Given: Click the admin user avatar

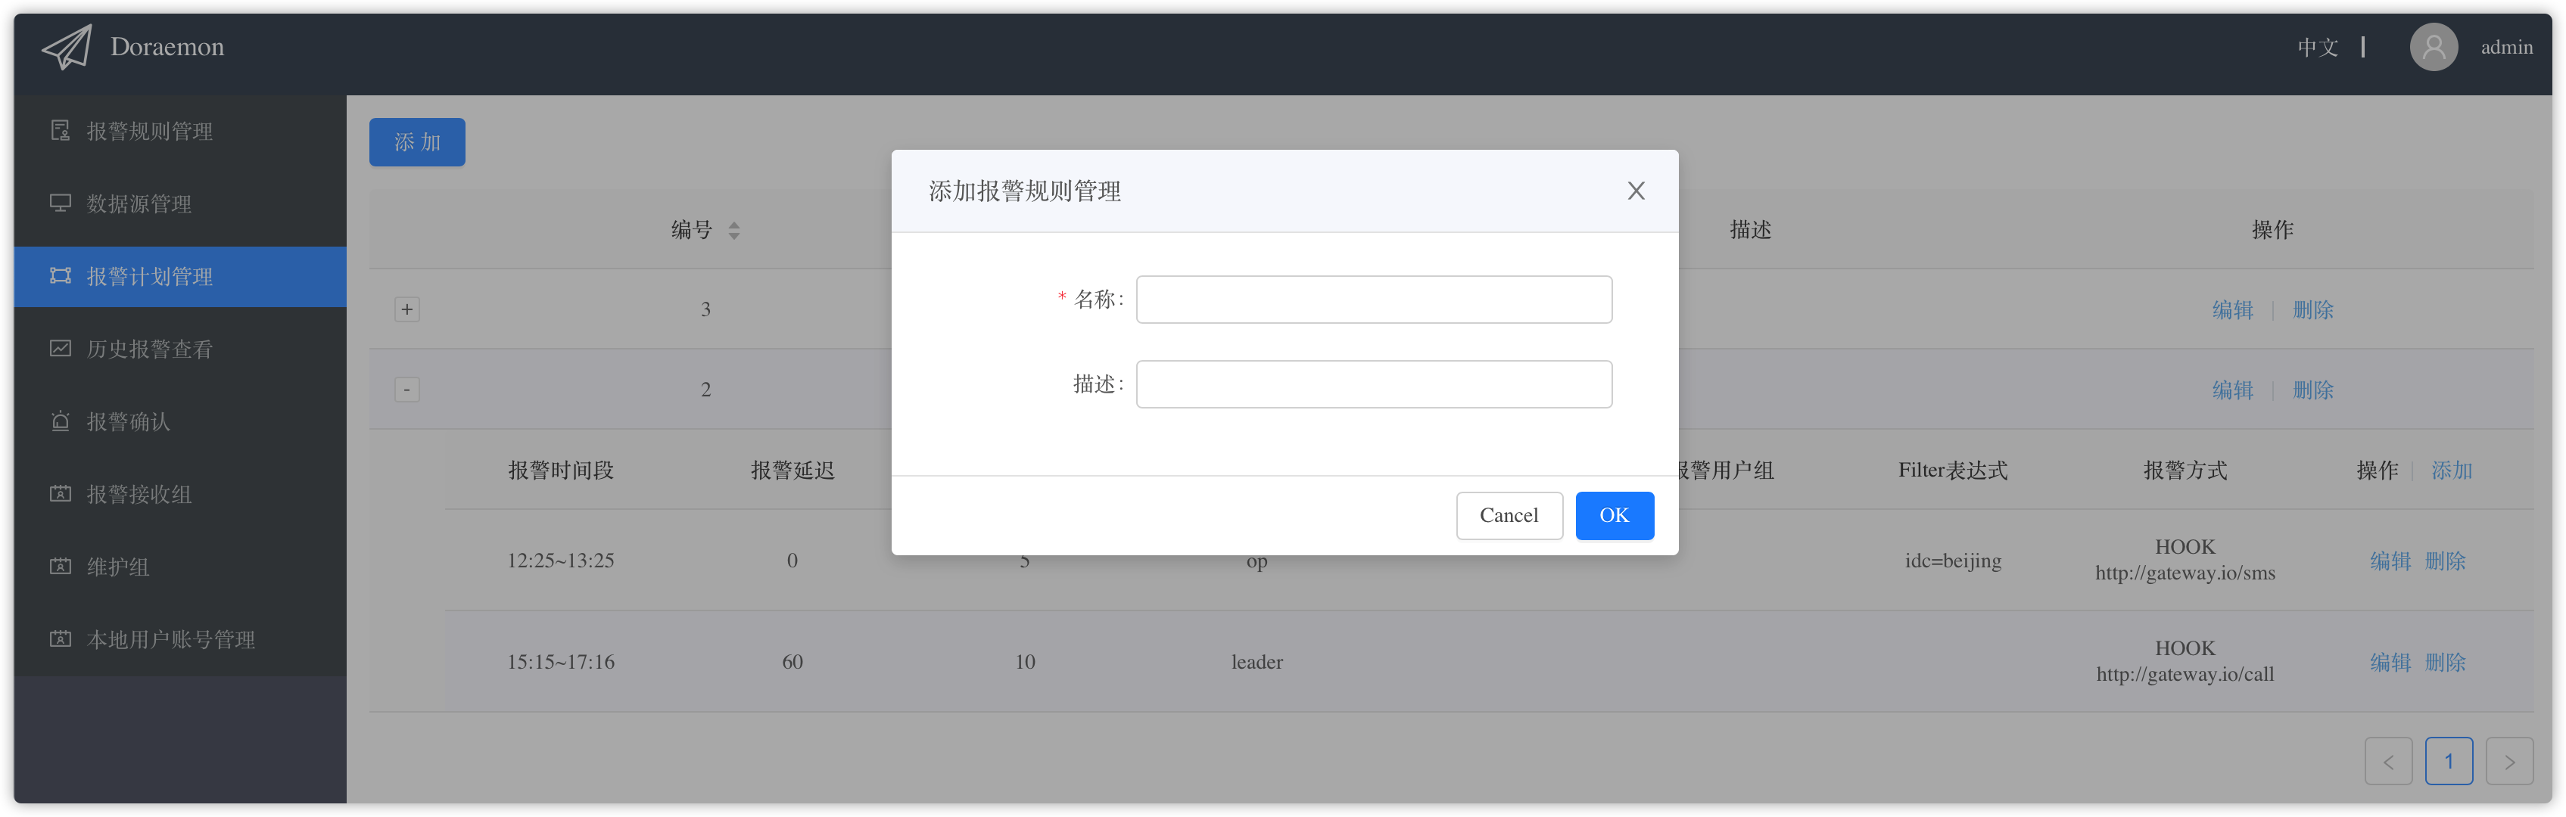Looking at the screenshot, I should (2433, 47).
